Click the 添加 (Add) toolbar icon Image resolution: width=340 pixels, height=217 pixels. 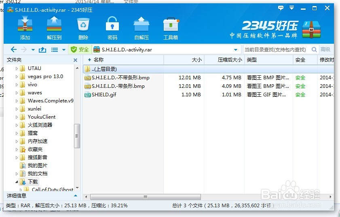tap(25, 28)
